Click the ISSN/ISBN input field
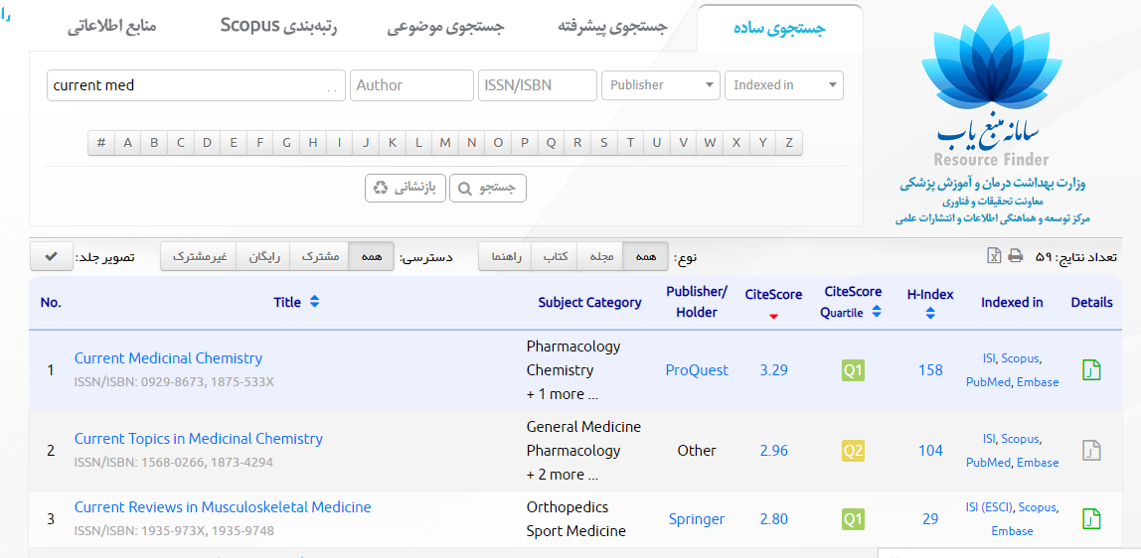Viewport: 1141px width, 558px height. [x=538, y=85]
